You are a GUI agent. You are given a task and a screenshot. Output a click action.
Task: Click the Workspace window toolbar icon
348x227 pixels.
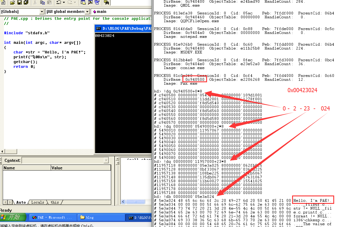83,2
